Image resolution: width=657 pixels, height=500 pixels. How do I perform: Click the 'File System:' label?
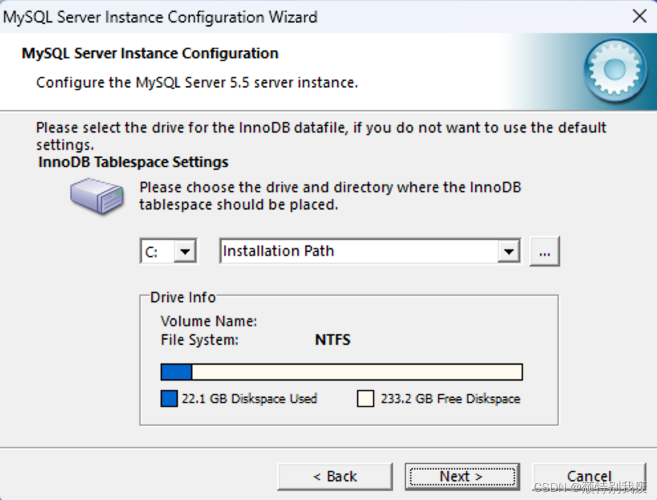(x=200, y=340)
